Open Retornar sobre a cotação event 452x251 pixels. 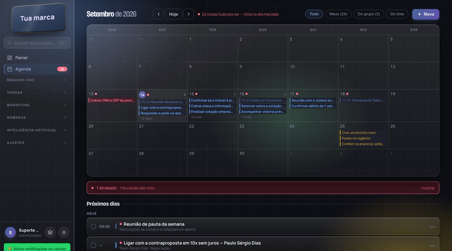[x=263, y=106]
